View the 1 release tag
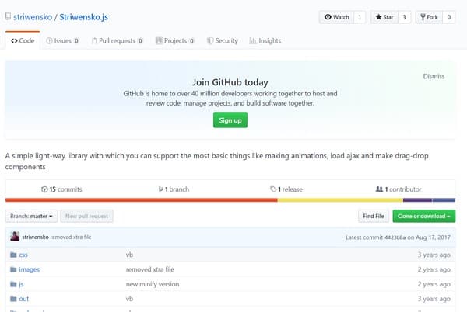This screenshot has width=467, height=312. [287, 189]
